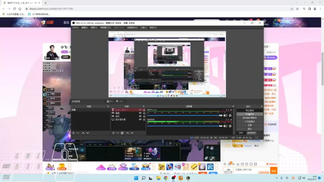This screenshot has width=324, height=182.
Task: Click 启动虚拟摄像机 button in OBS
Action: (x=249, y=118)
